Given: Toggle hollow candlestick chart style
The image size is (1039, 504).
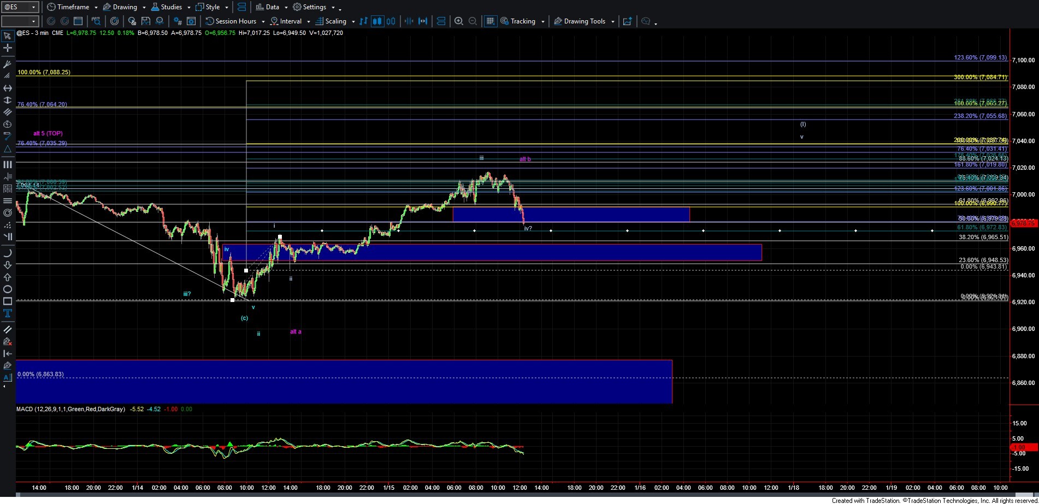Looking at the screenshot, I should click(391, 21).
